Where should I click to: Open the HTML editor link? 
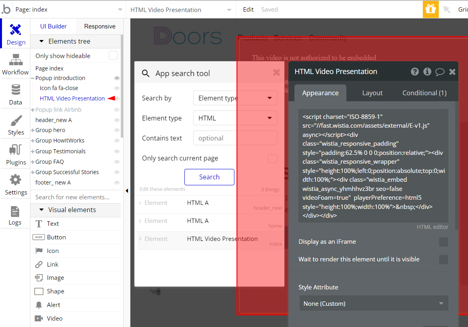432,227
